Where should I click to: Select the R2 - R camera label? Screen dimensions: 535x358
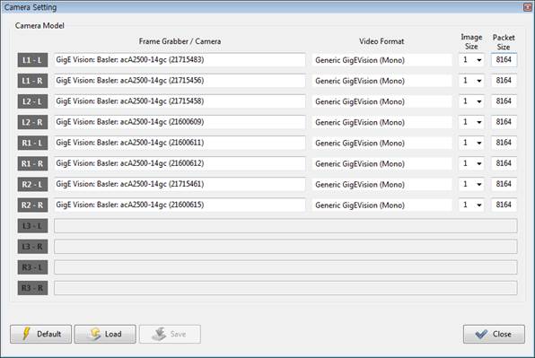[x=32, y=205]
